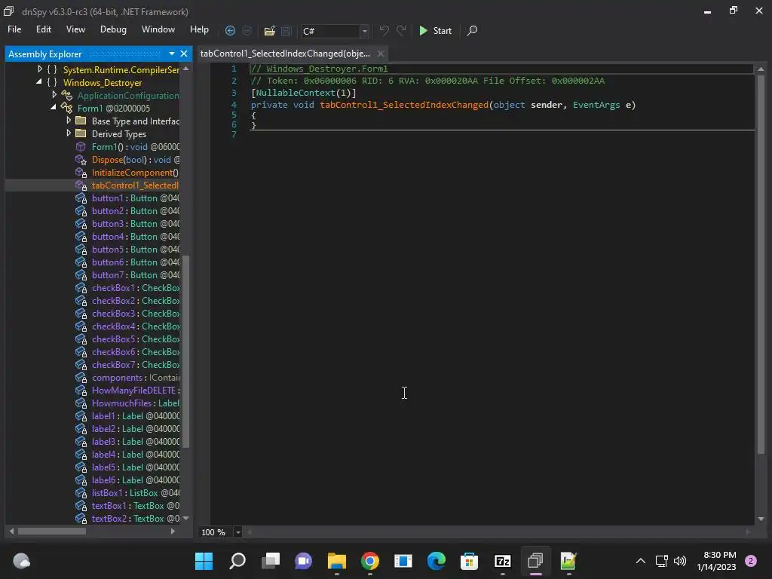Open file using the folder toolbar icon
The height and width of the screenshot is (579, 772).
tap(269, 30)
